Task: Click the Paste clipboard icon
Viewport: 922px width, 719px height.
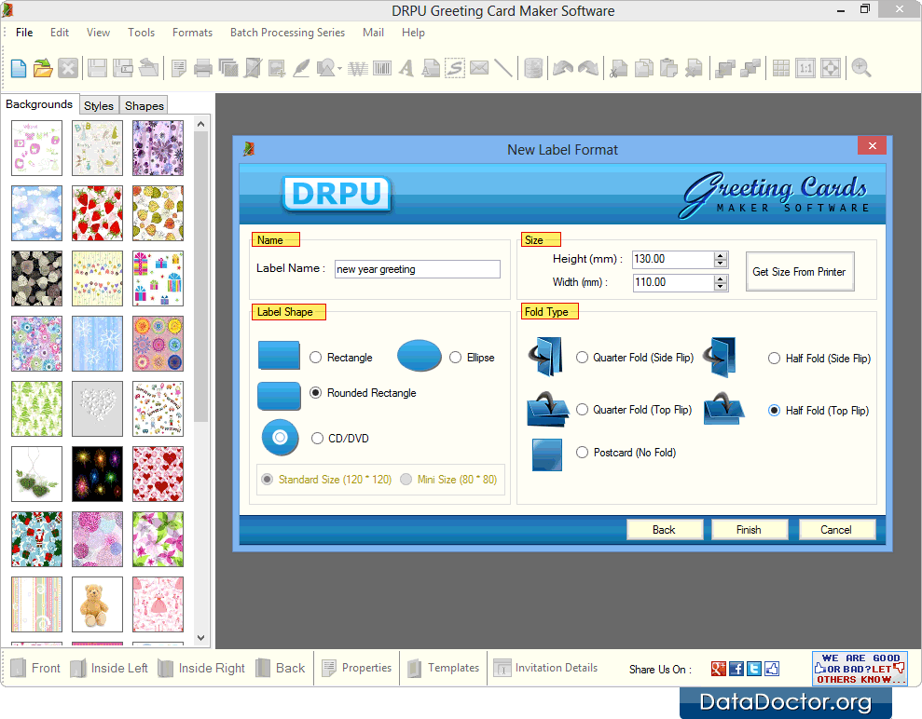Action: [668, 69]
